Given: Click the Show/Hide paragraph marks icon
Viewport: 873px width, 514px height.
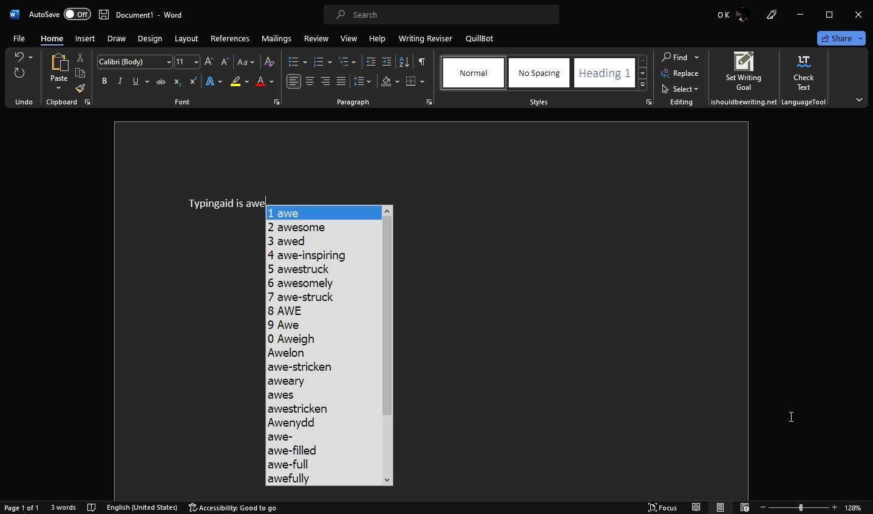Looking at the screenshot, I should click(421, 62).
